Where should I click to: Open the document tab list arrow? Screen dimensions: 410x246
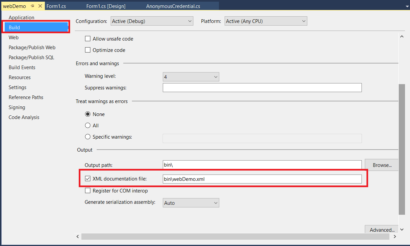407,6
